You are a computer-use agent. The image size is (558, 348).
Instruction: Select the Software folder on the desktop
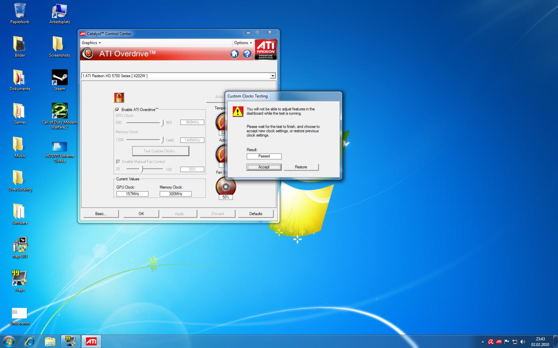(x=20, y=214)
